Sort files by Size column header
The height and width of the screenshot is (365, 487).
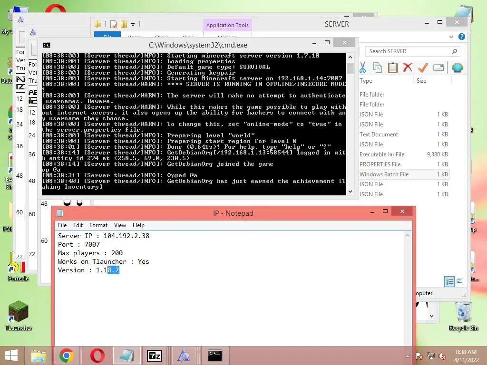point(421,81)
